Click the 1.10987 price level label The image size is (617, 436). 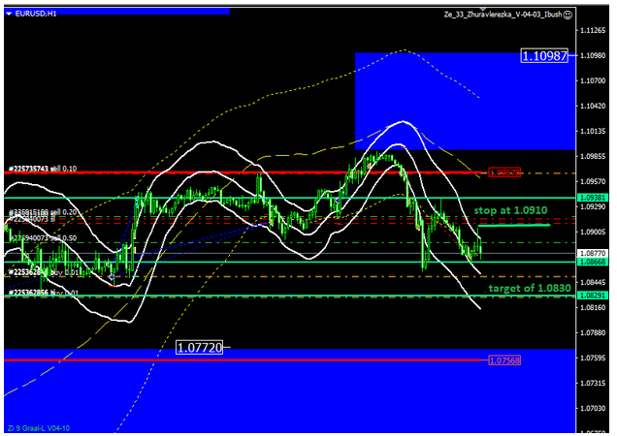tap(544, 57)
